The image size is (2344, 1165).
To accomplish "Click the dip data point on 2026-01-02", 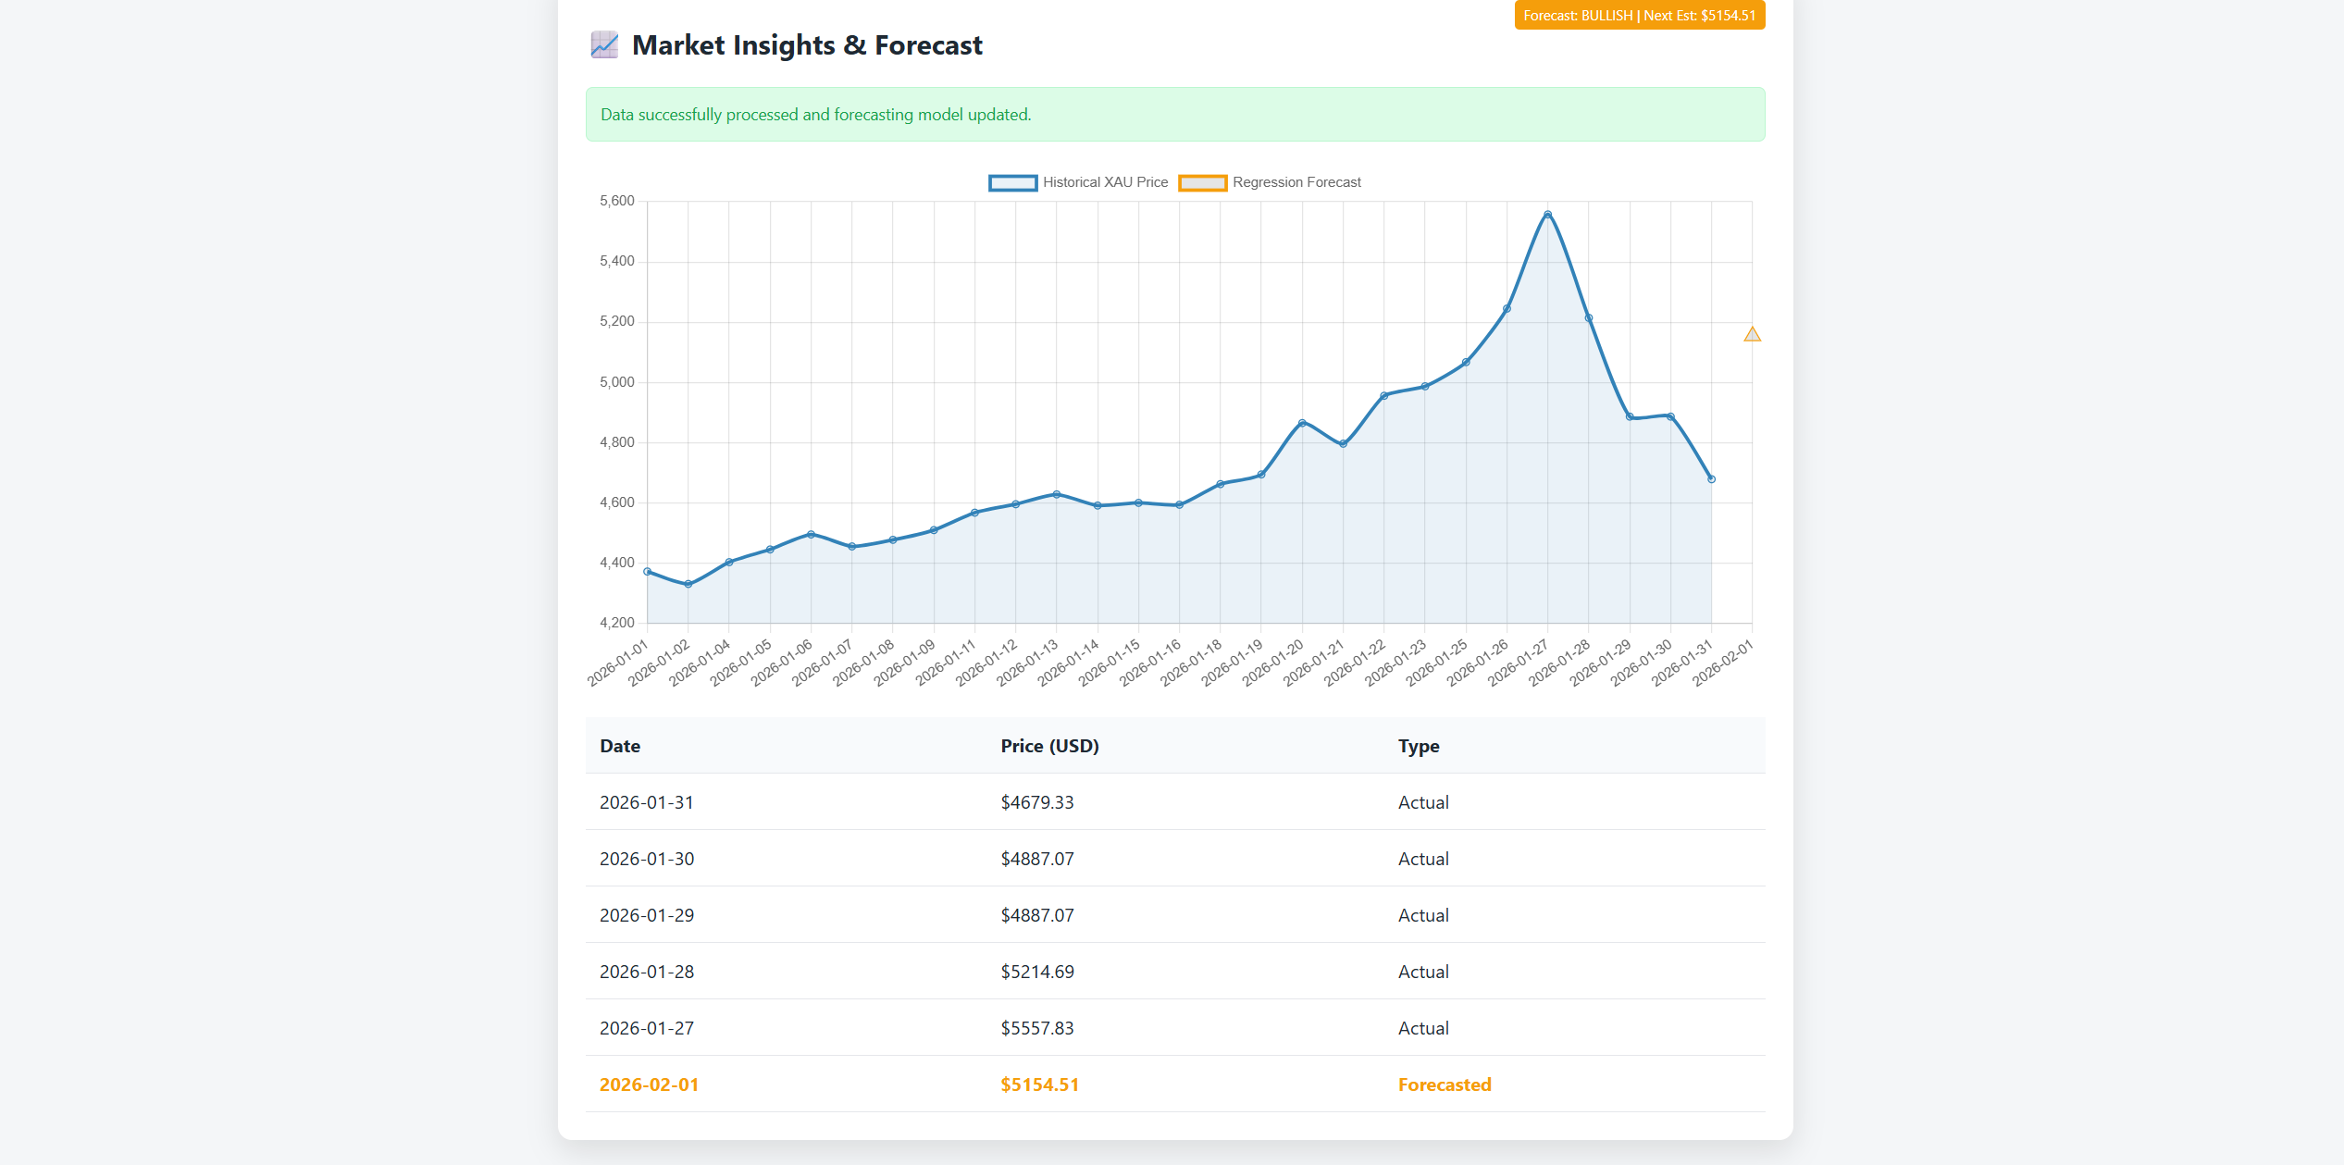I will point(687,584).
